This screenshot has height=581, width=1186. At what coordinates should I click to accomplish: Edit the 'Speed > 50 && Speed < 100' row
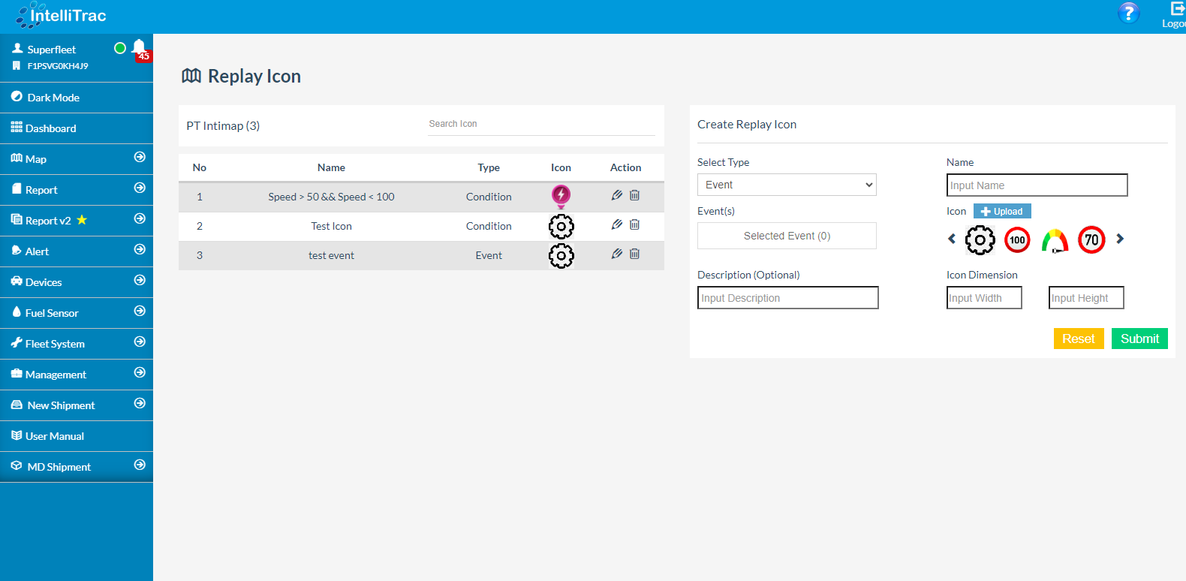[617, 195]
